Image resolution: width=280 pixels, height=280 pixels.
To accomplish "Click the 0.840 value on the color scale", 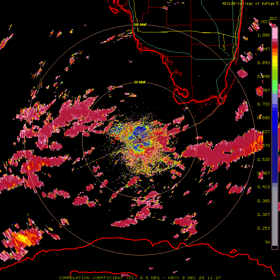I will coord(264,77).
